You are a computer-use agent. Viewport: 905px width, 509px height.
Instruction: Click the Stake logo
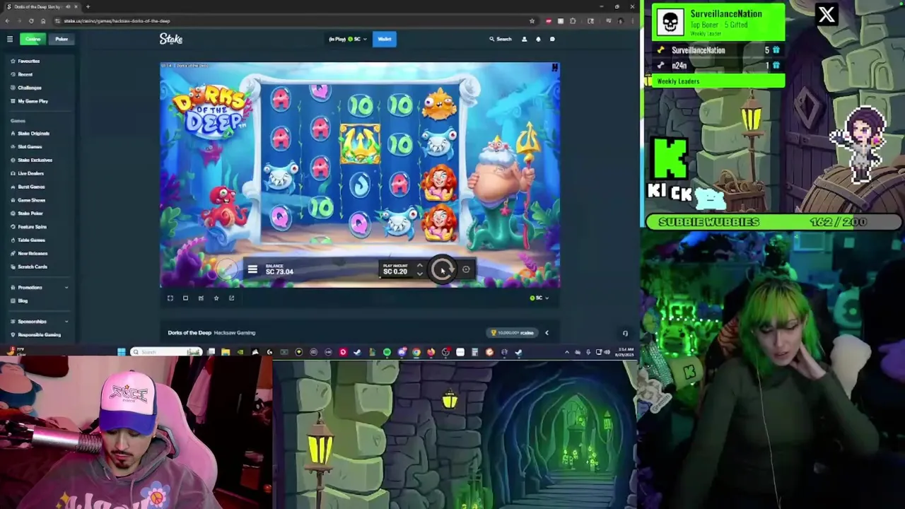(x=171, y=39)
